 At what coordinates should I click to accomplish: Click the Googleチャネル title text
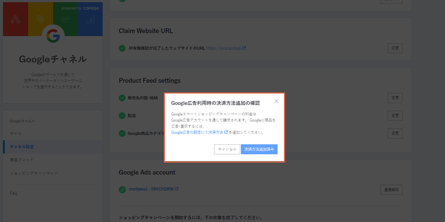53,59
